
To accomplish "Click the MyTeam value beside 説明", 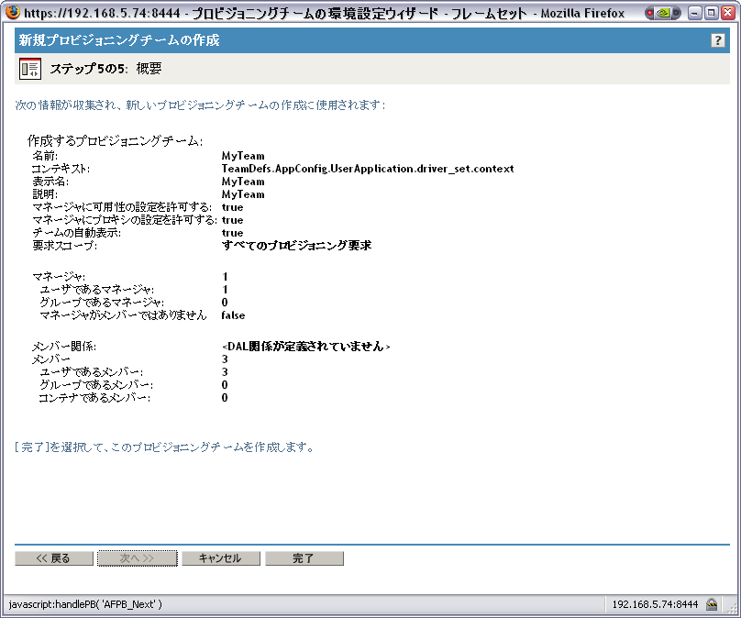I will (x=243, y=194).
